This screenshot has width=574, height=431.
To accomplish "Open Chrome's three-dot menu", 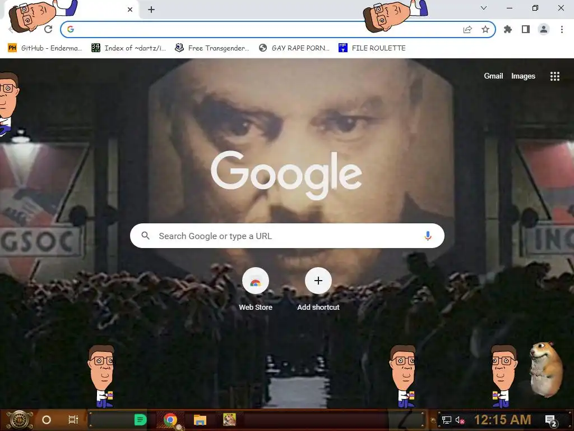I will click(562, 29).
